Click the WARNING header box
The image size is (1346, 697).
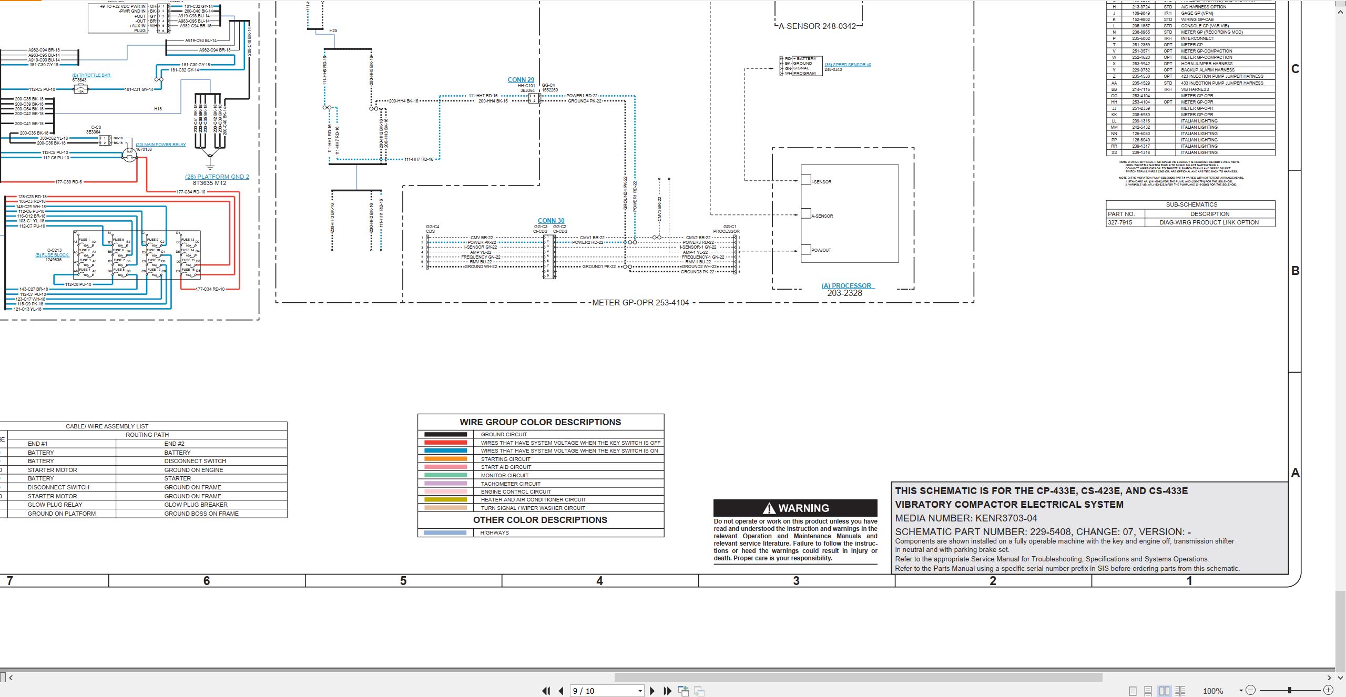pyautogui.click(x=796, y=508)
